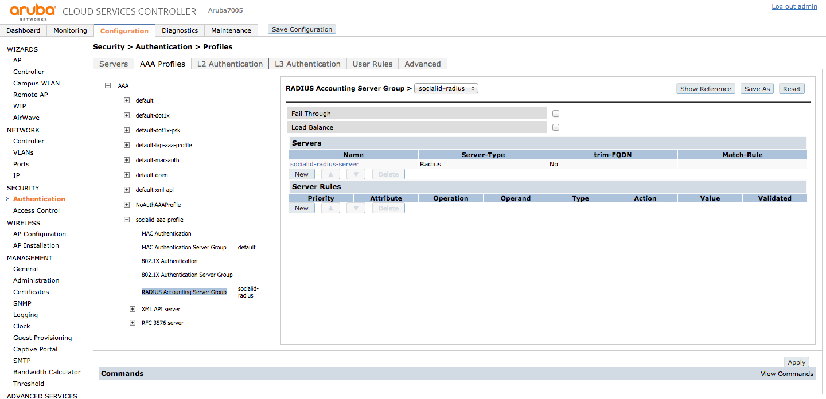The width and height of the screenshot is (826, 399).
Task: Move server up arrow in Servers table
Action: 330,174
